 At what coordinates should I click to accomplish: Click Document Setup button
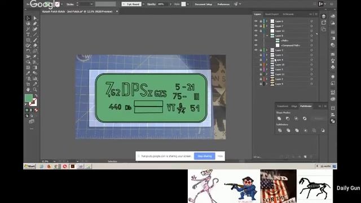click(x=203, y=4)
